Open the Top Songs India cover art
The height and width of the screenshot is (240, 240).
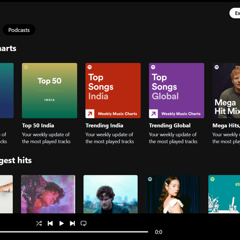coord(113,90)
